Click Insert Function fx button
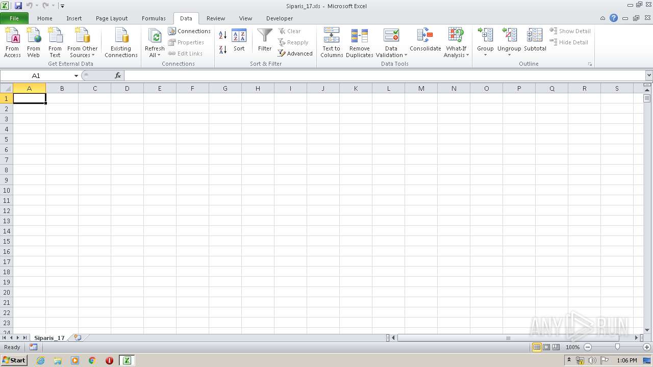The height and width of the screenshot is (367, 653). (118, 75)
